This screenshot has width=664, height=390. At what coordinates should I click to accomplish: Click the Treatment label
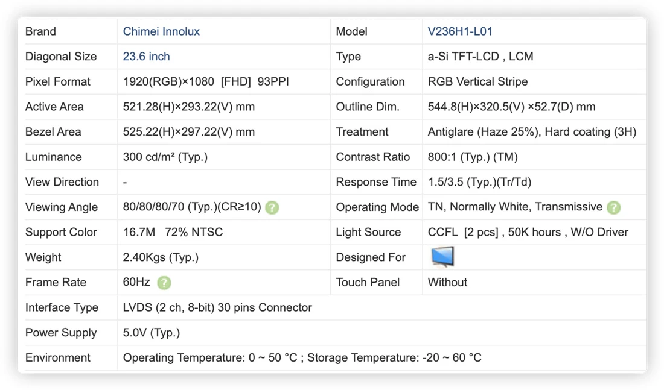click(362, 131)
